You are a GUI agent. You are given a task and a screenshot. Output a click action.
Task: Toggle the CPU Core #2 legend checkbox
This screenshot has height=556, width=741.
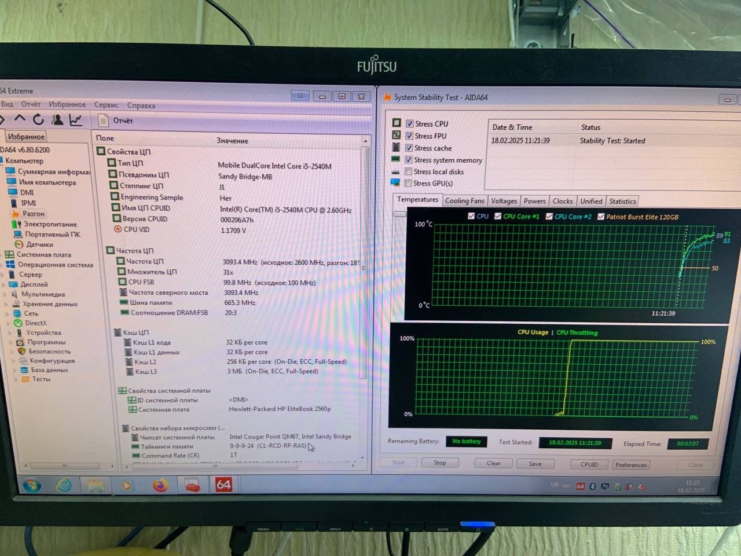(549, 217)
